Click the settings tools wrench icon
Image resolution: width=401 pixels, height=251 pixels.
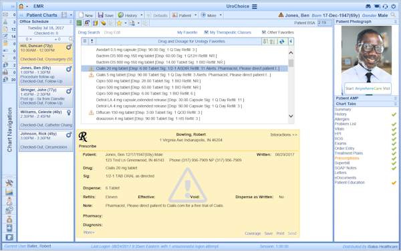(9, 183)
